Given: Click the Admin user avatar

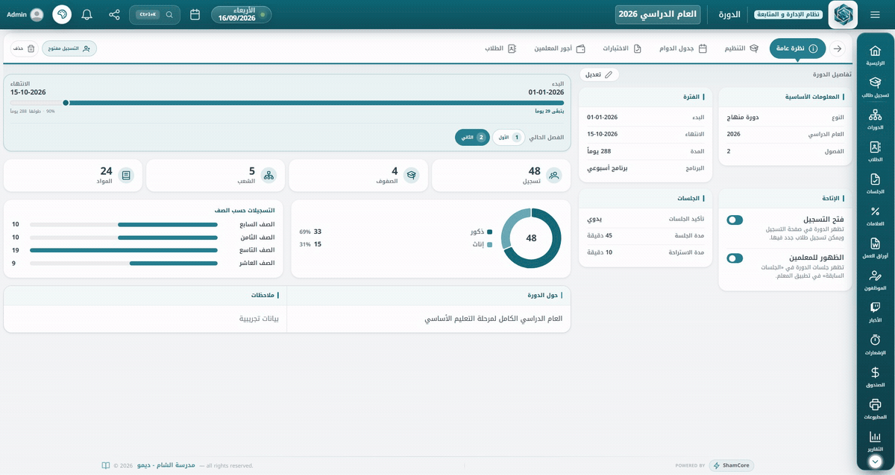Looking at the screenshot, I should [37, 15].
